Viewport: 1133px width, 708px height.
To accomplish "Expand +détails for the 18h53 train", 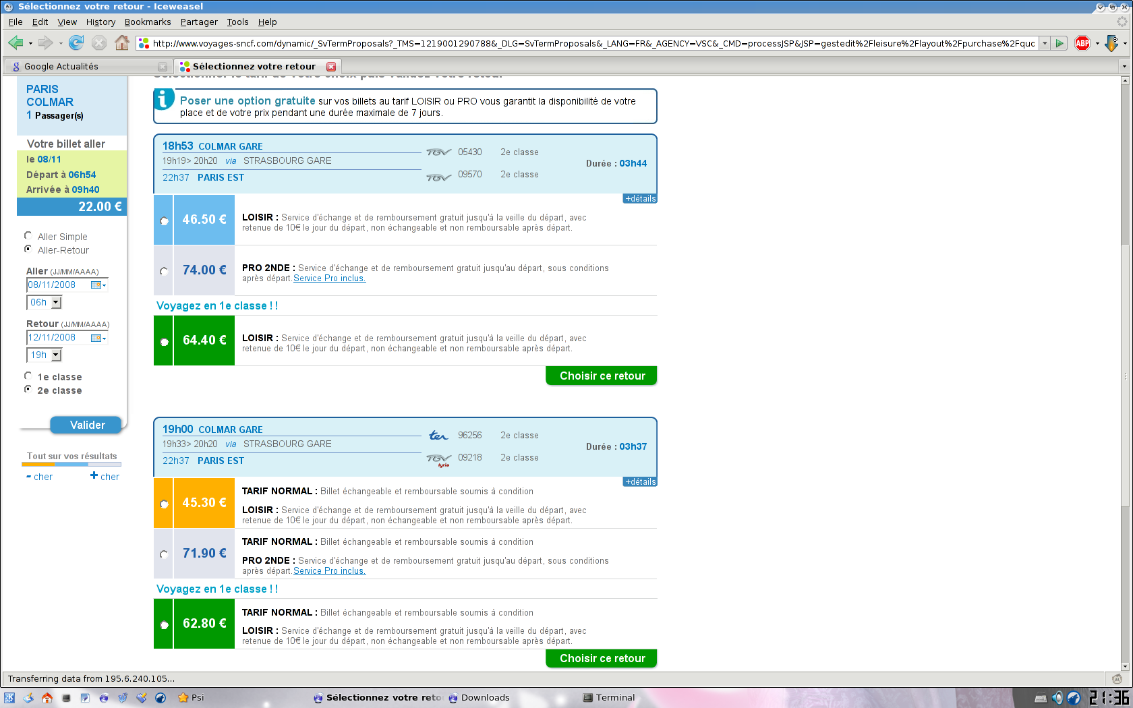I will [640, 199].
